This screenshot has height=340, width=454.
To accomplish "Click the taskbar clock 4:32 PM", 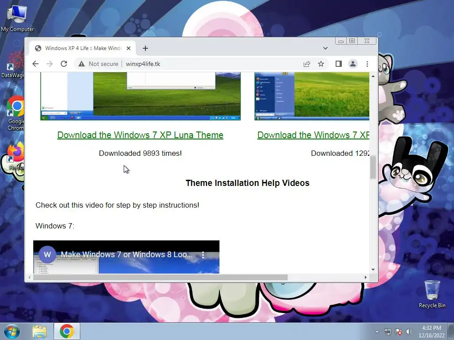I will click(431, 331).
